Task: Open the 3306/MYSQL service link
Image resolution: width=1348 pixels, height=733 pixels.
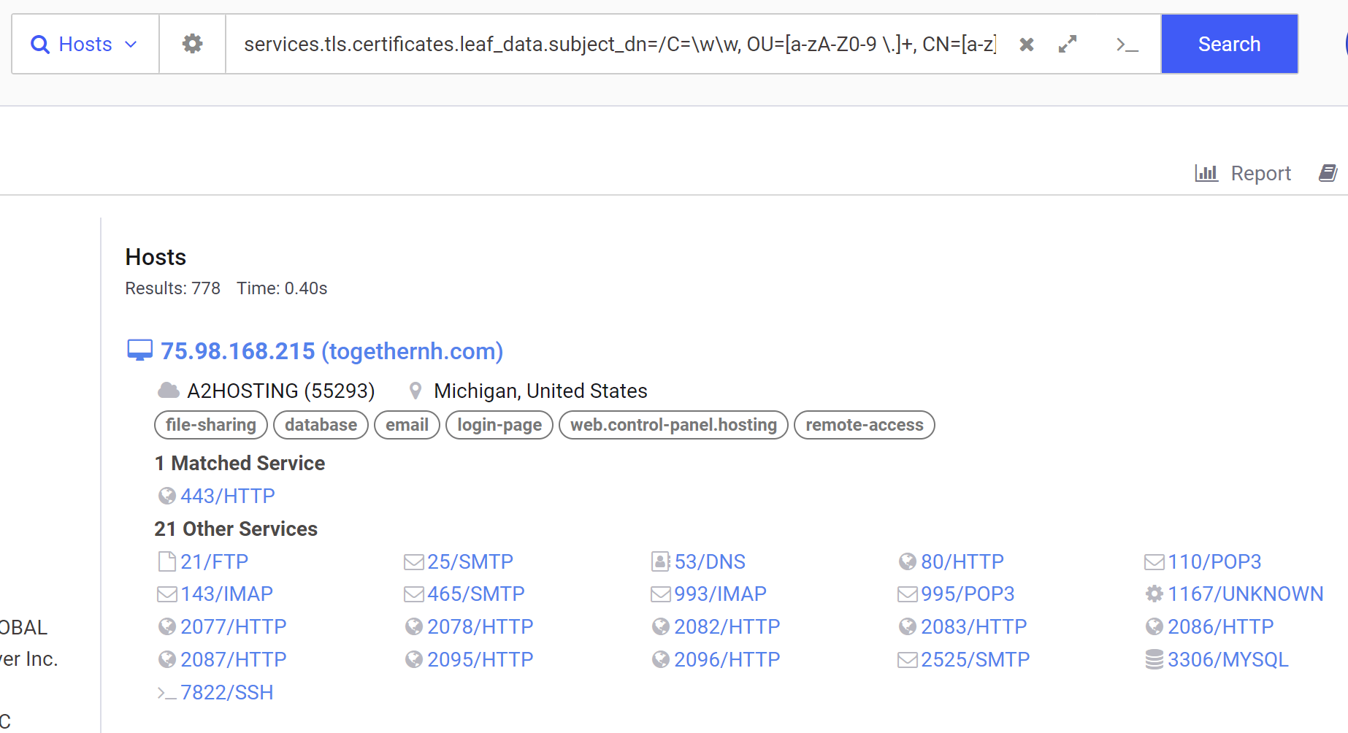Action: (x=1228, y=659)
